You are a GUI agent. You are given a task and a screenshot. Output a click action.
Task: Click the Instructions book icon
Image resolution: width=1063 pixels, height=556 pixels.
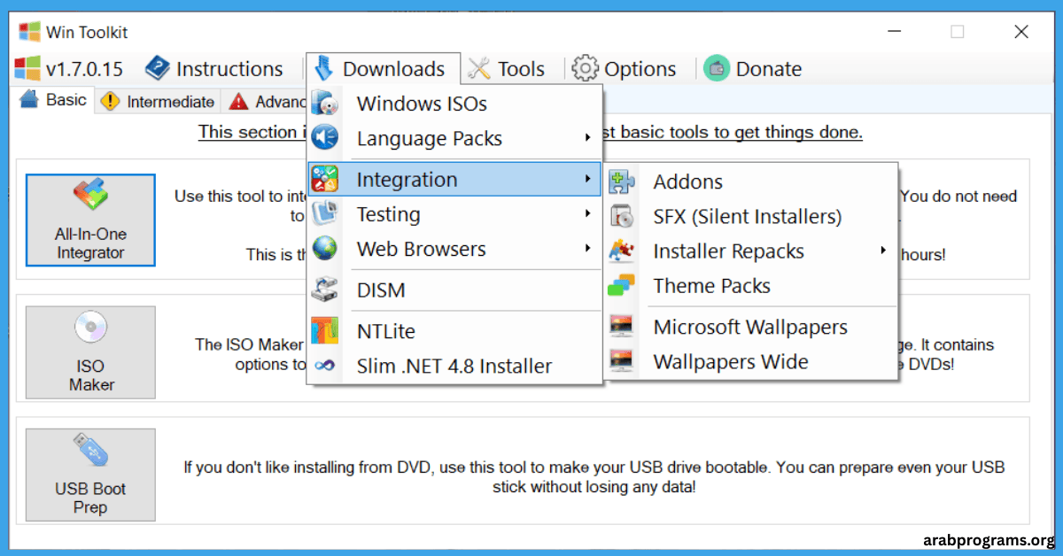[x=157, y=68]
